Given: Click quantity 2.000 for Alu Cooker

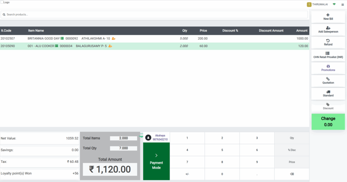Looking at the screenshot, I should [x=184, y=46].
